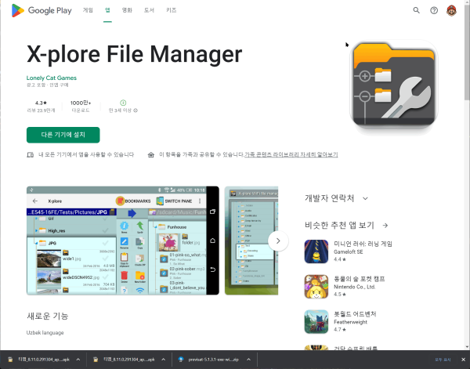Image resolution: width=470 pixels, height=369 pixels.
Task: Click the Lonely Cat Games developer link
Action: 51,78
